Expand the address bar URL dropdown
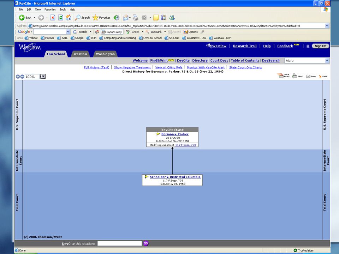339x254 pixels. click(x=327, y=26)
